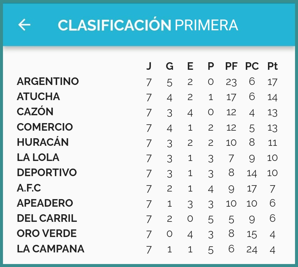Image resolution: width=298 pixels, height=267 pixels.
Task: Open DEL CARRIL team details
Action: click(x=47, y=218)
